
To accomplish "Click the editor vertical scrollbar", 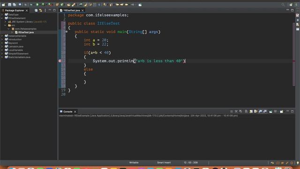I will [x=294, y=54].
